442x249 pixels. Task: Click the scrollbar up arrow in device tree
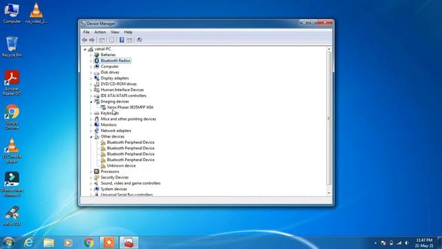coord(329,49)
